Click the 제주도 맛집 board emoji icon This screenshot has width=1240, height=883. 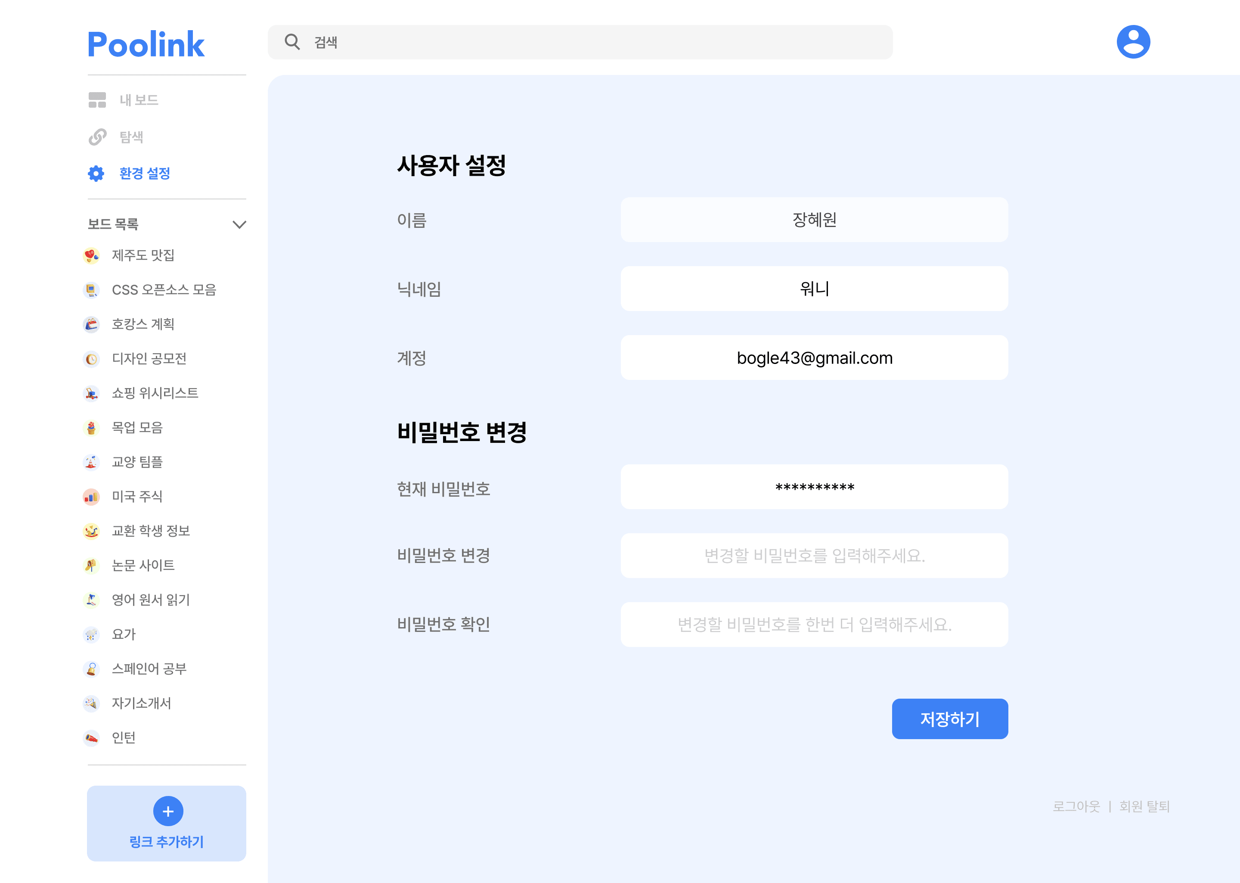pos(91,255)
